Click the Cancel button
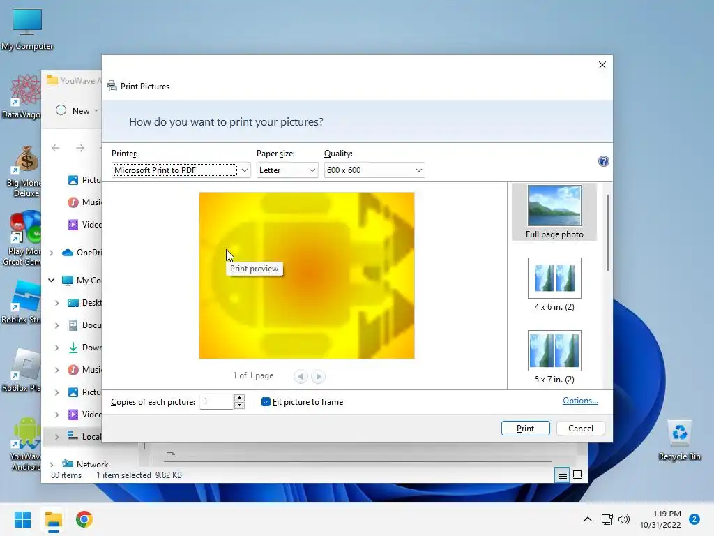Screen dimensions: 714x536 [581, 429]
